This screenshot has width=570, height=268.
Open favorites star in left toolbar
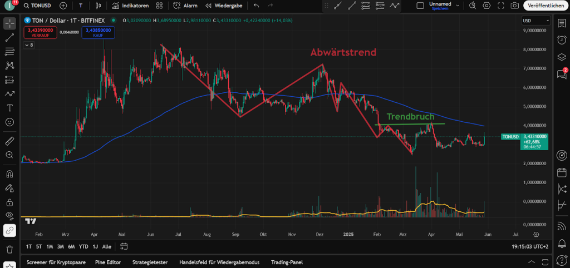coord(10,265)
